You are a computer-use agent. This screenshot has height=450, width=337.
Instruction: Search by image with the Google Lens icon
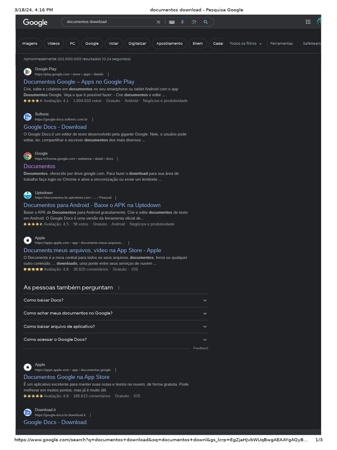tap(194, 22)
